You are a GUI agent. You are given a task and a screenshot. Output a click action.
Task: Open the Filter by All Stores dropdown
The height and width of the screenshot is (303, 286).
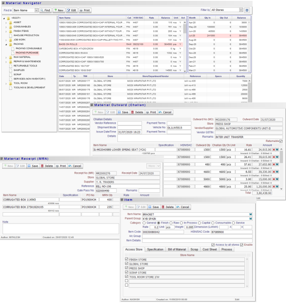pos(241,10)
